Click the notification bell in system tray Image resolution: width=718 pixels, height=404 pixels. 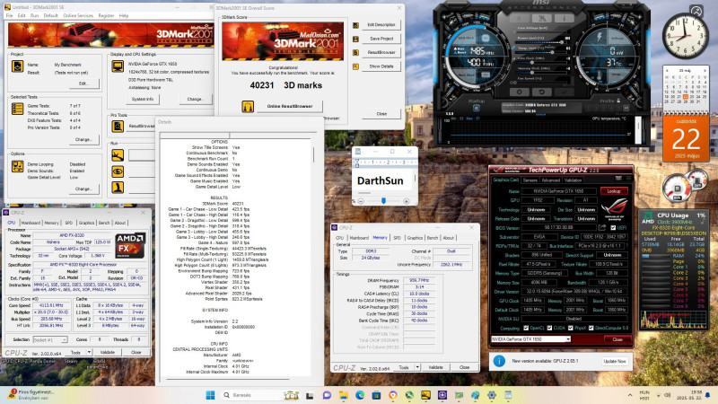pyautogui.click(x=707, y=395)
